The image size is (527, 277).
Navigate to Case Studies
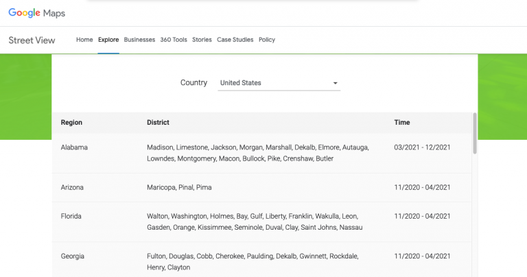click(235, 40)
